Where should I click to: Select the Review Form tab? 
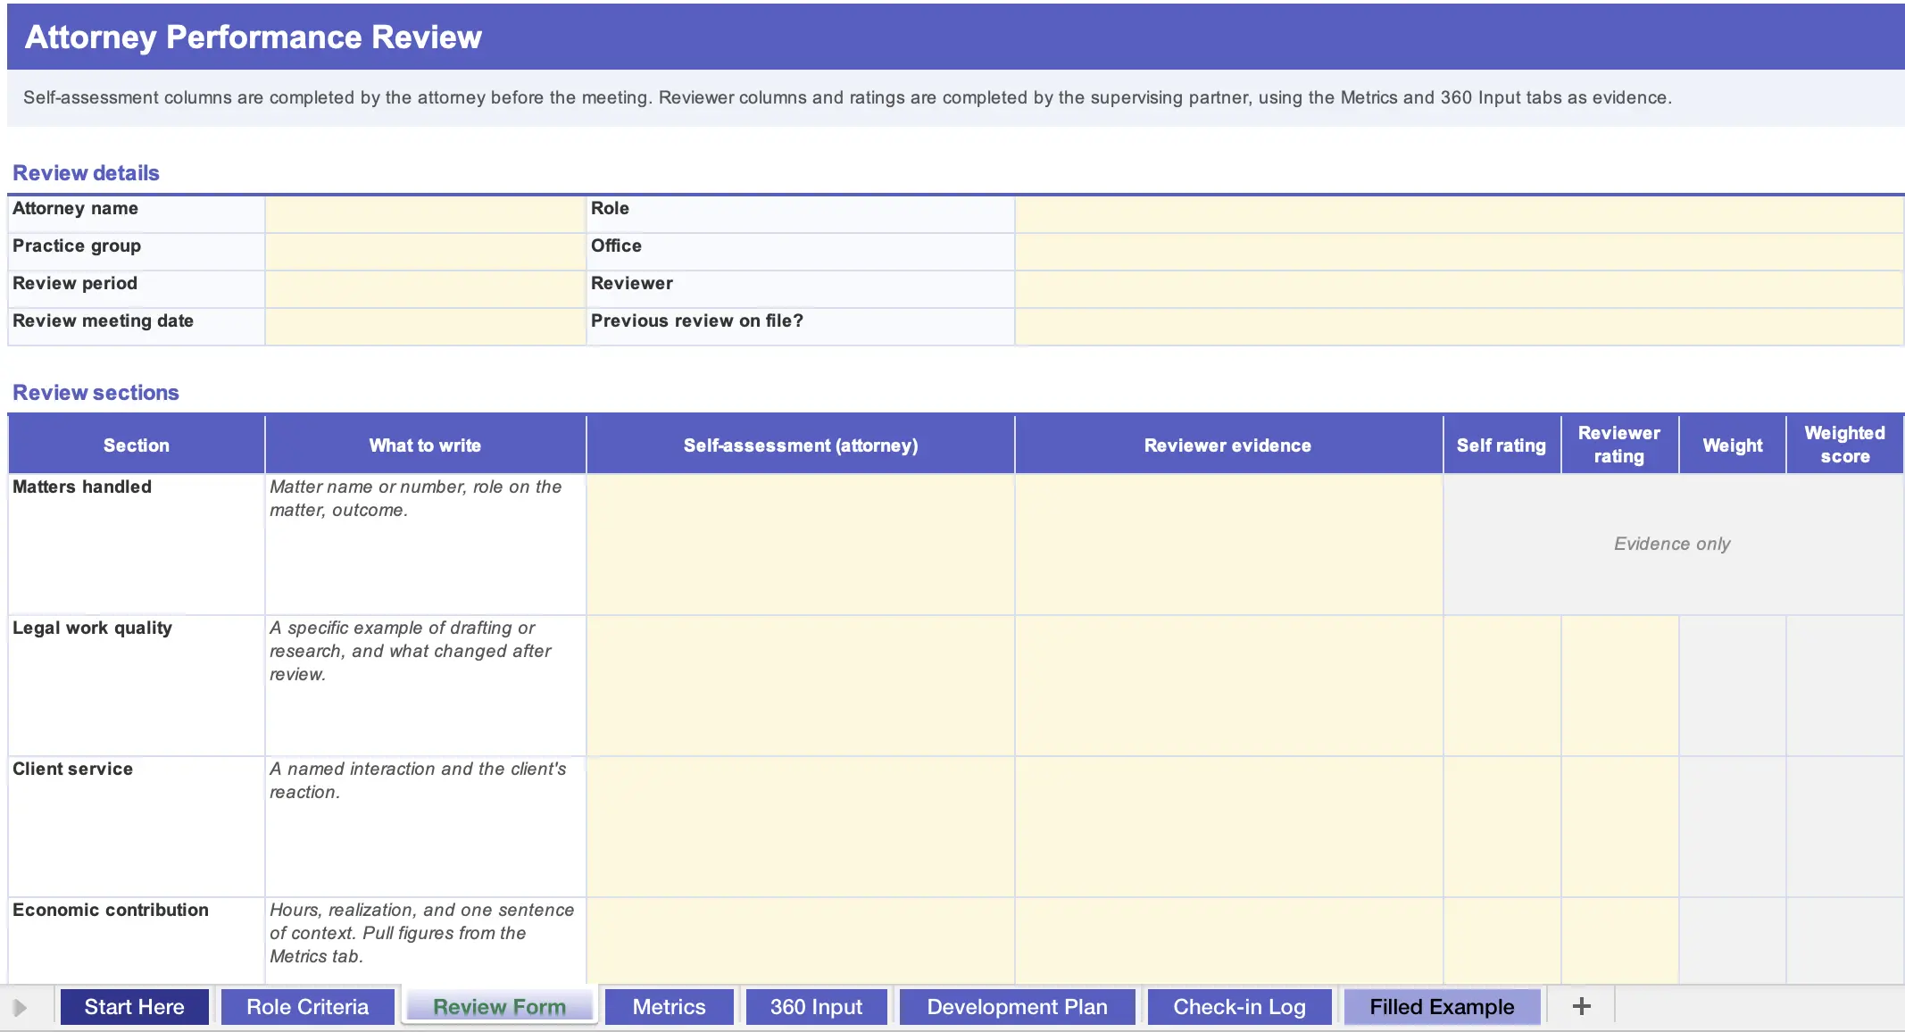tap(499, 1007)
